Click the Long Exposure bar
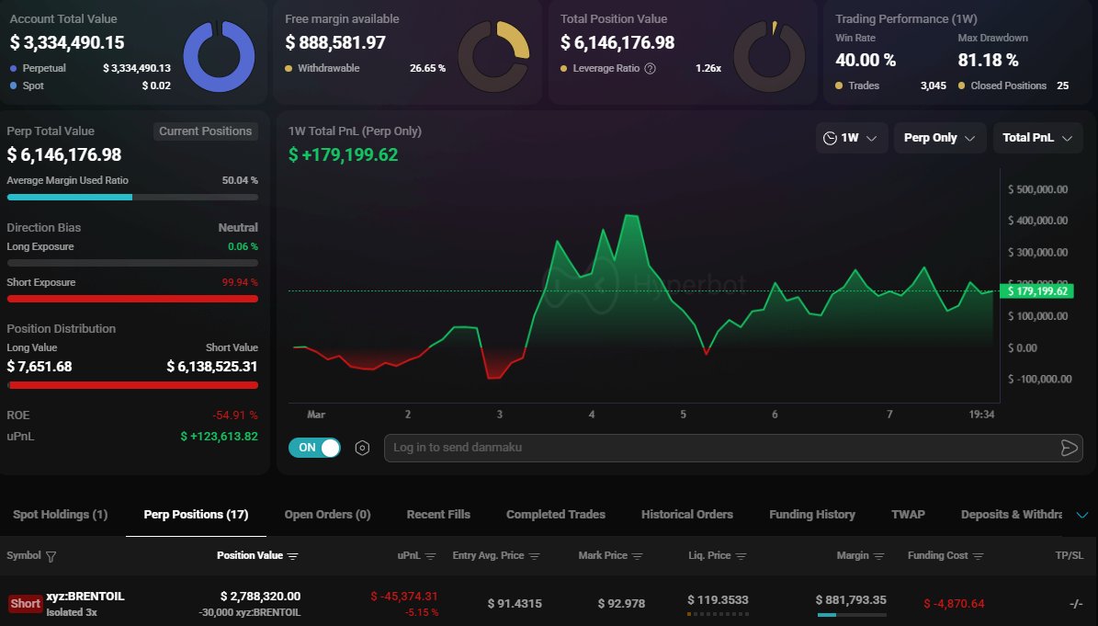1098x626 pixels. (132, 263)
